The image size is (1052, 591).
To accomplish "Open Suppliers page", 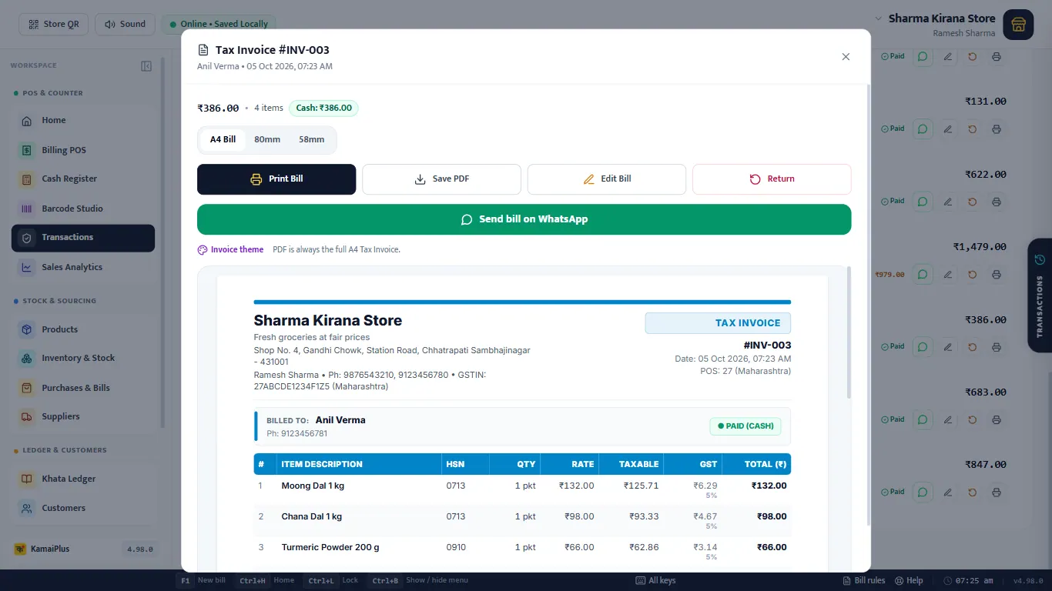I will tap(83, 417).
